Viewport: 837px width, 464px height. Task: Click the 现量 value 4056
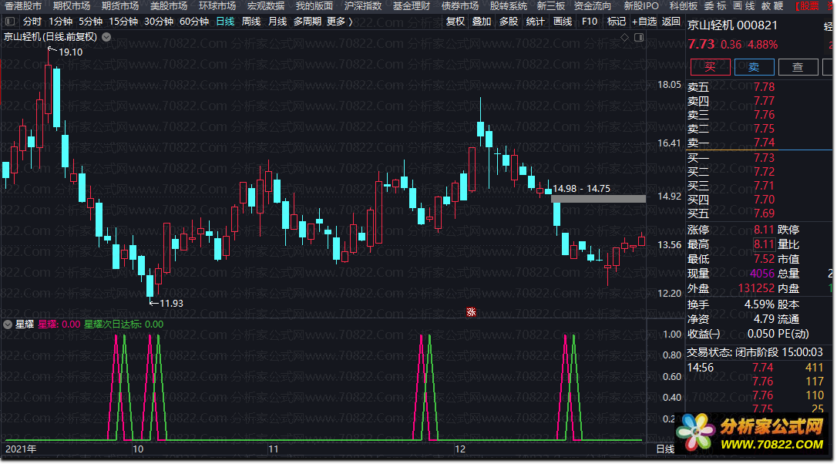pyautogui.click(x=762, y=274)
